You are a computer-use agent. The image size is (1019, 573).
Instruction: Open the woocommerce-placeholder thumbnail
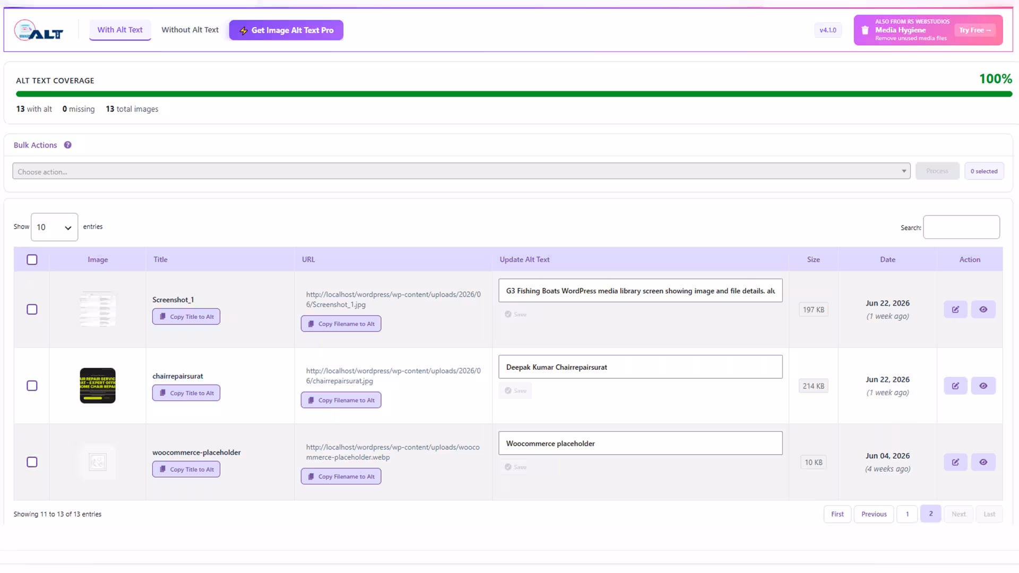(98, 462)
